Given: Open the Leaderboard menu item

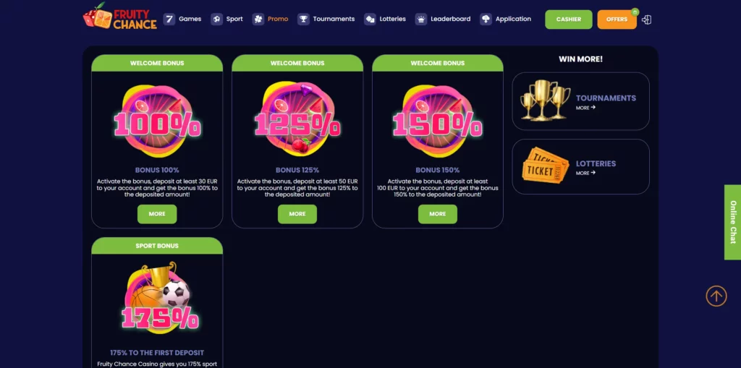Looking at the screenshot, I should (450, 19).
